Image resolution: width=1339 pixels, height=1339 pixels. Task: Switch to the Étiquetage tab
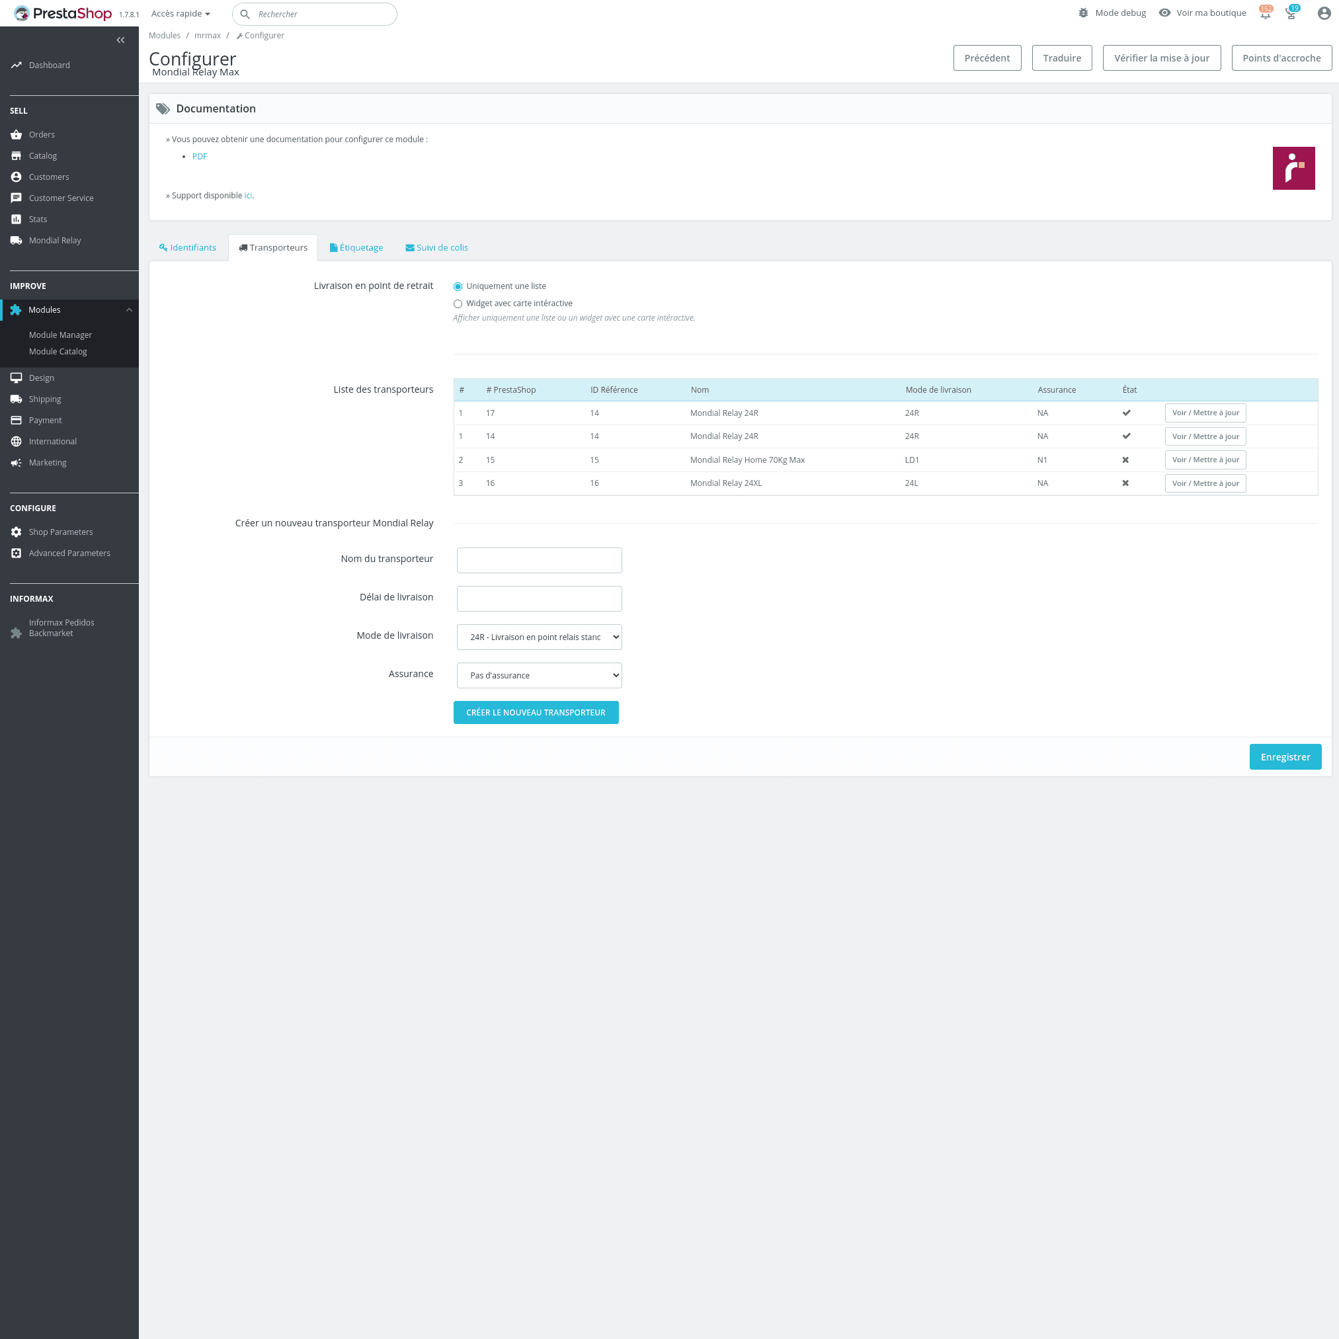coord(356,247)
